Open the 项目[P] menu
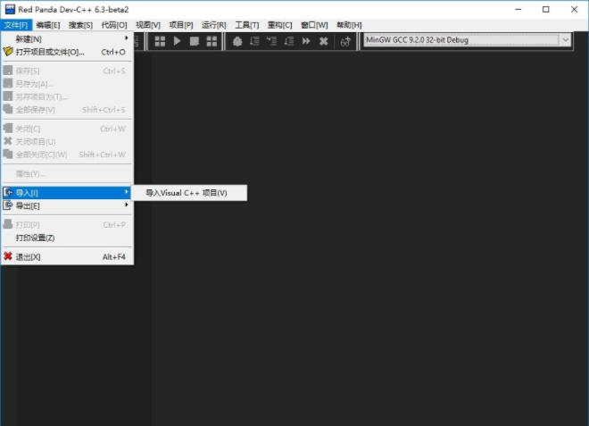This screenshot has height=426, width=589. (181, 25)
